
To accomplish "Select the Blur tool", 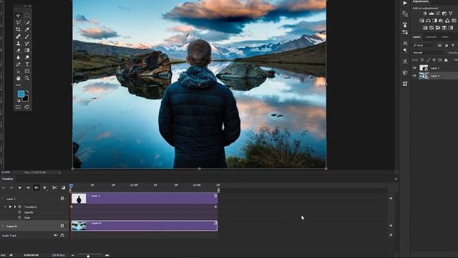I will pos(18,57).
